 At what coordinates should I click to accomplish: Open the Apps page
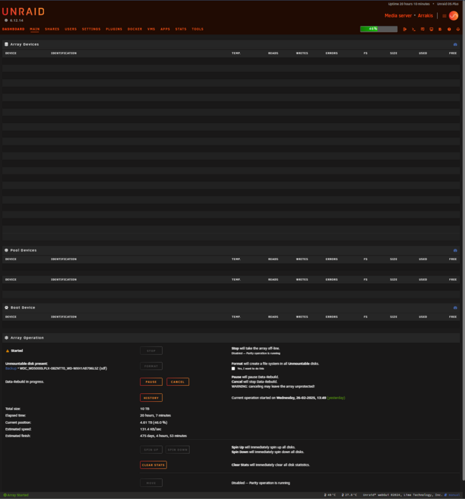pyautogui.click(x=165, y=29)
